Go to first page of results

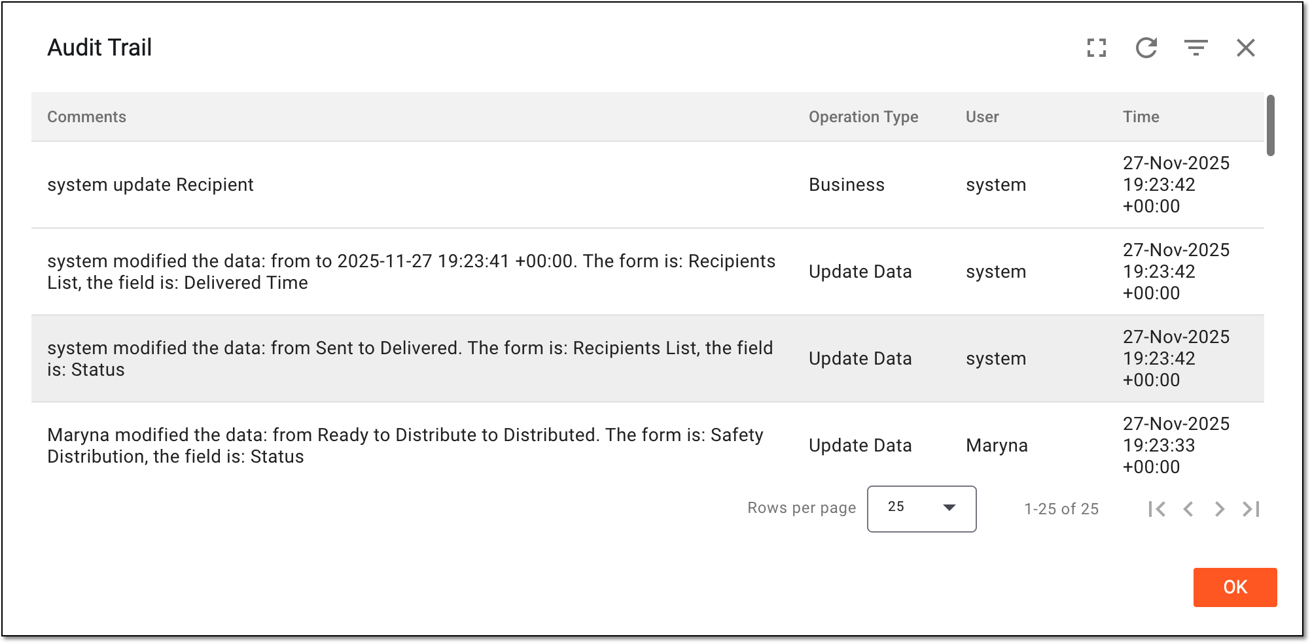click(x=1157, y=509)
